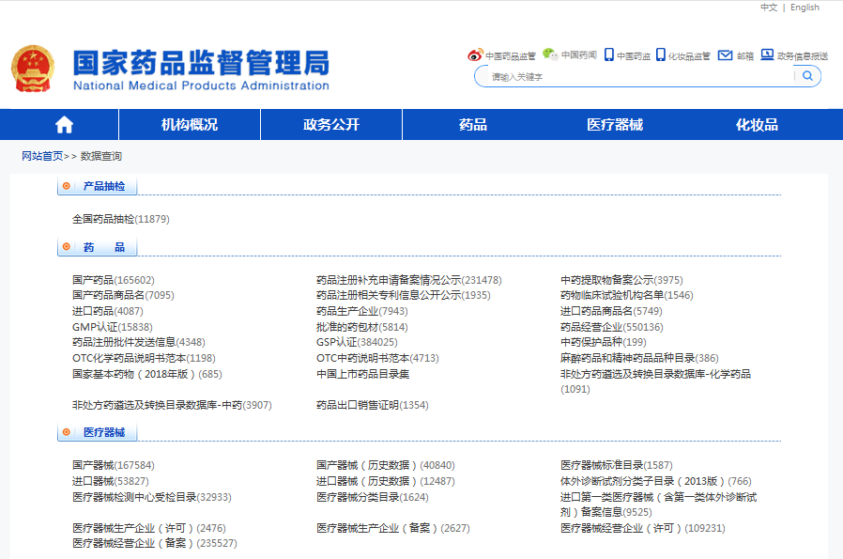This screenshot has height=559, width=843.
Task: Click the phone icon beside 化妆品监管
Action: coord(661,54)
